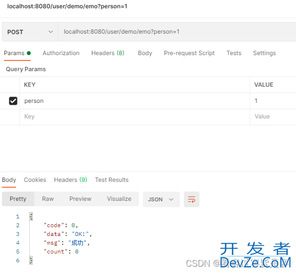This screenshot has width=296, height=273.
Task: Switch to the Params tab
Action: (x=17, y=53)
